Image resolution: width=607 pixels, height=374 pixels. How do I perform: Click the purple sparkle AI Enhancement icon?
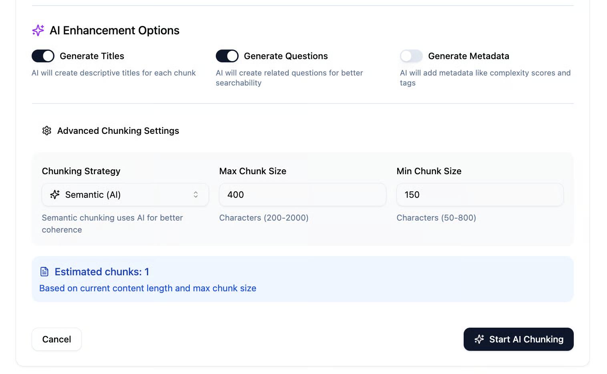(x=38, y=30)
